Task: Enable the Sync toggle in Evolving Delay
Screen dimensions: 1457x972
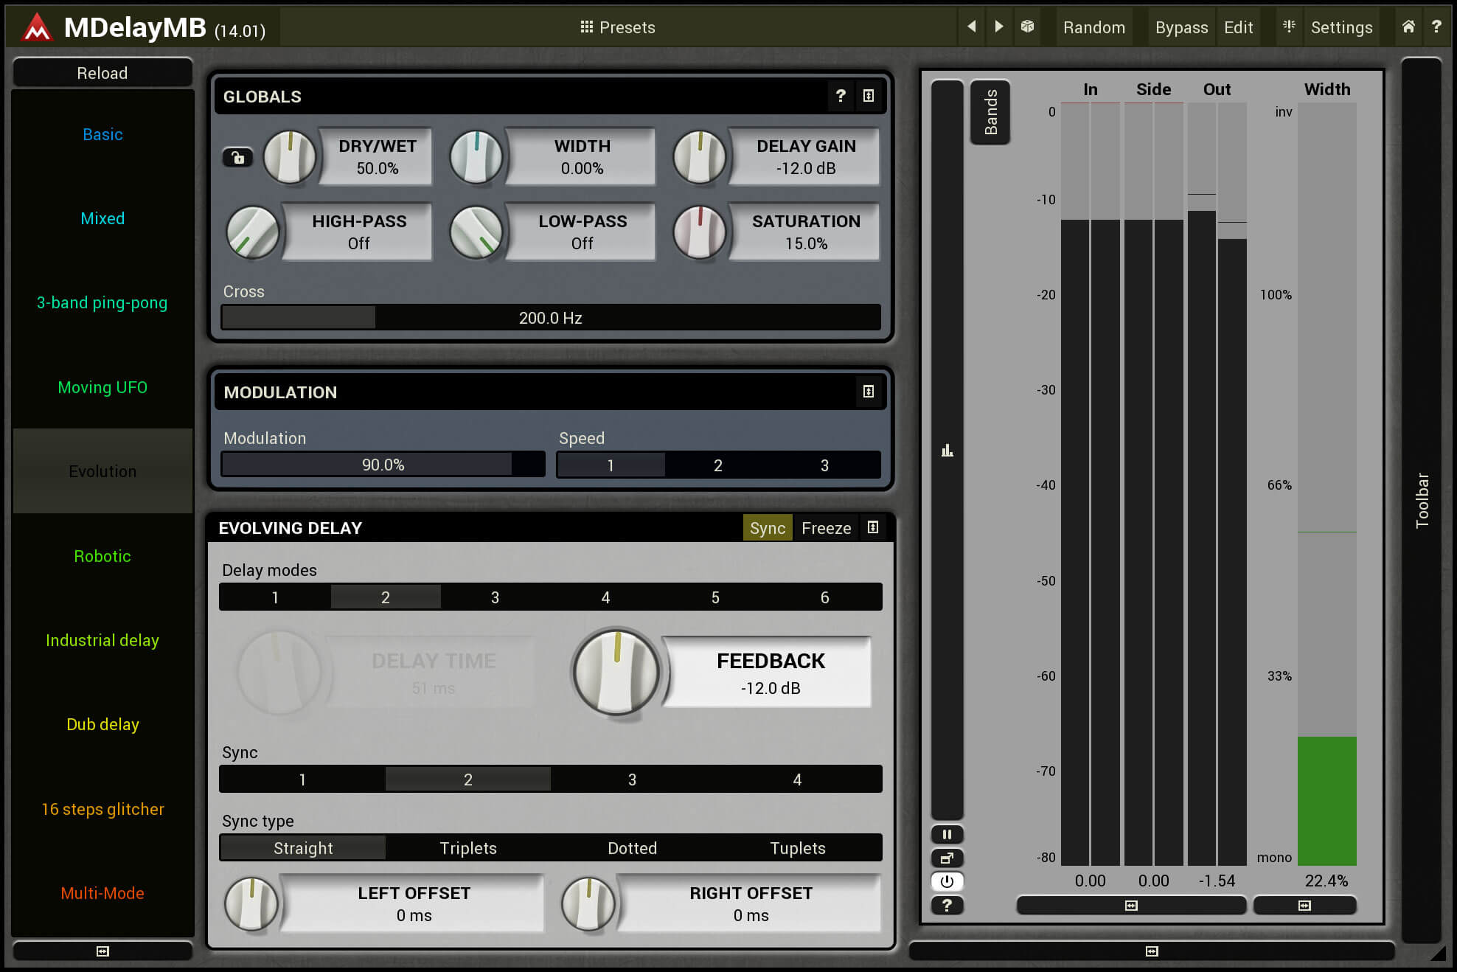Action: pyautogui.click(x=768, y=527)
